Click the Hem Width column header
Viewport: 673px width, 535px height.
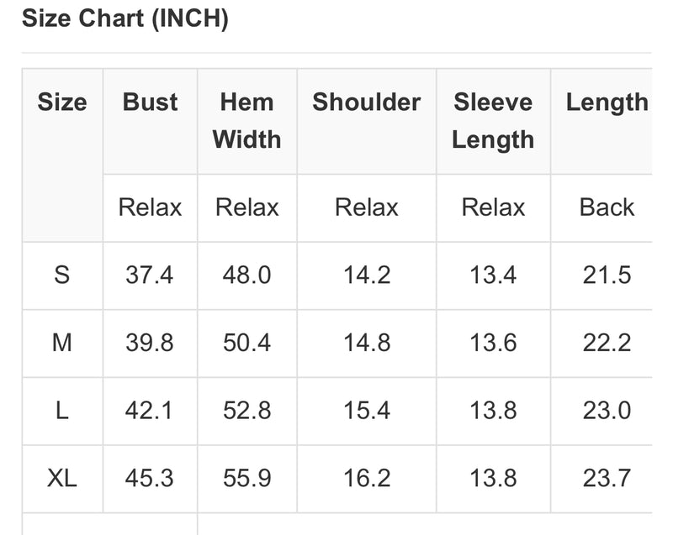[x=246, y=121]
